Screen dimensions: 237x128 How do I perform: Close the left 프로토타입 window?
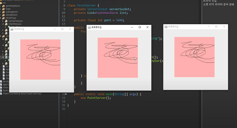(x=70, y=29)
